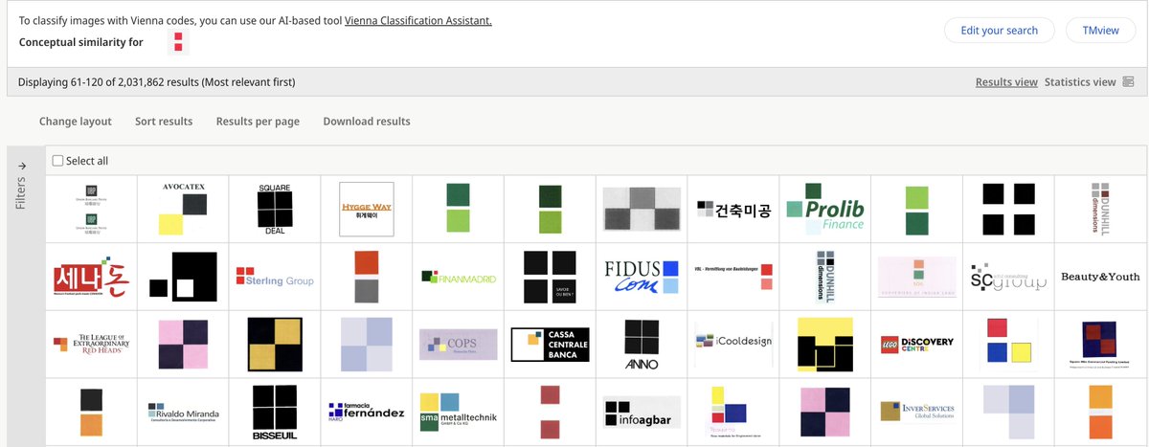The width and height of the screenshot is (1149, 447).
Task: Open the SQUARE DEAL trademark result
Action: pos(275,209)
